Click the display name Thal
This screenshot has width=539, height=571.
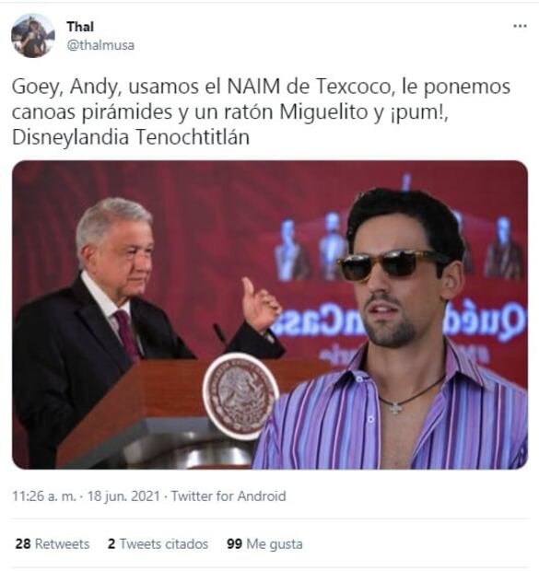pos(80,27)
